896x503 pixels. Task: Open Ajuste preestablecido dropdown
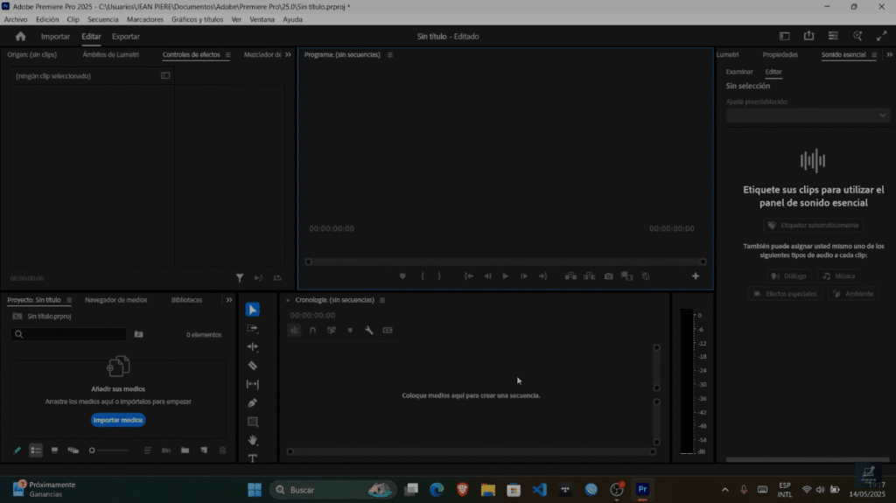click(808, 115)
